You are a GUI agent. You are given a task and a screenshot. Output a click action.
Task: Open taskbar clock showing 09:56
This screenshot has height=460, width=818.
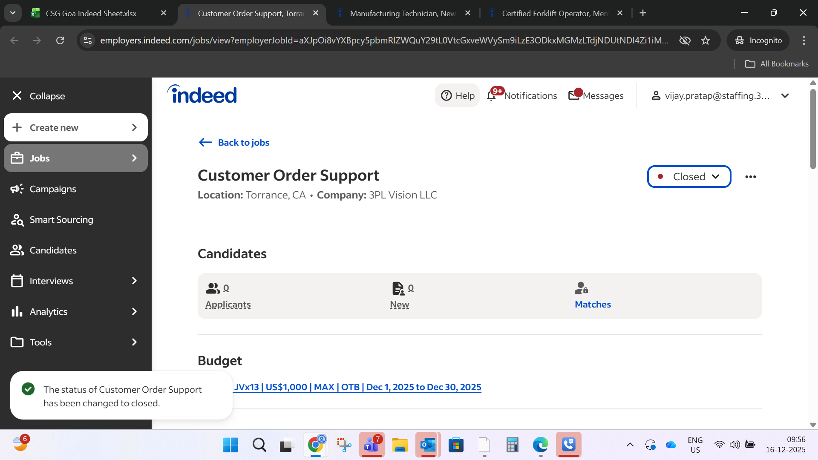point(786,445)
